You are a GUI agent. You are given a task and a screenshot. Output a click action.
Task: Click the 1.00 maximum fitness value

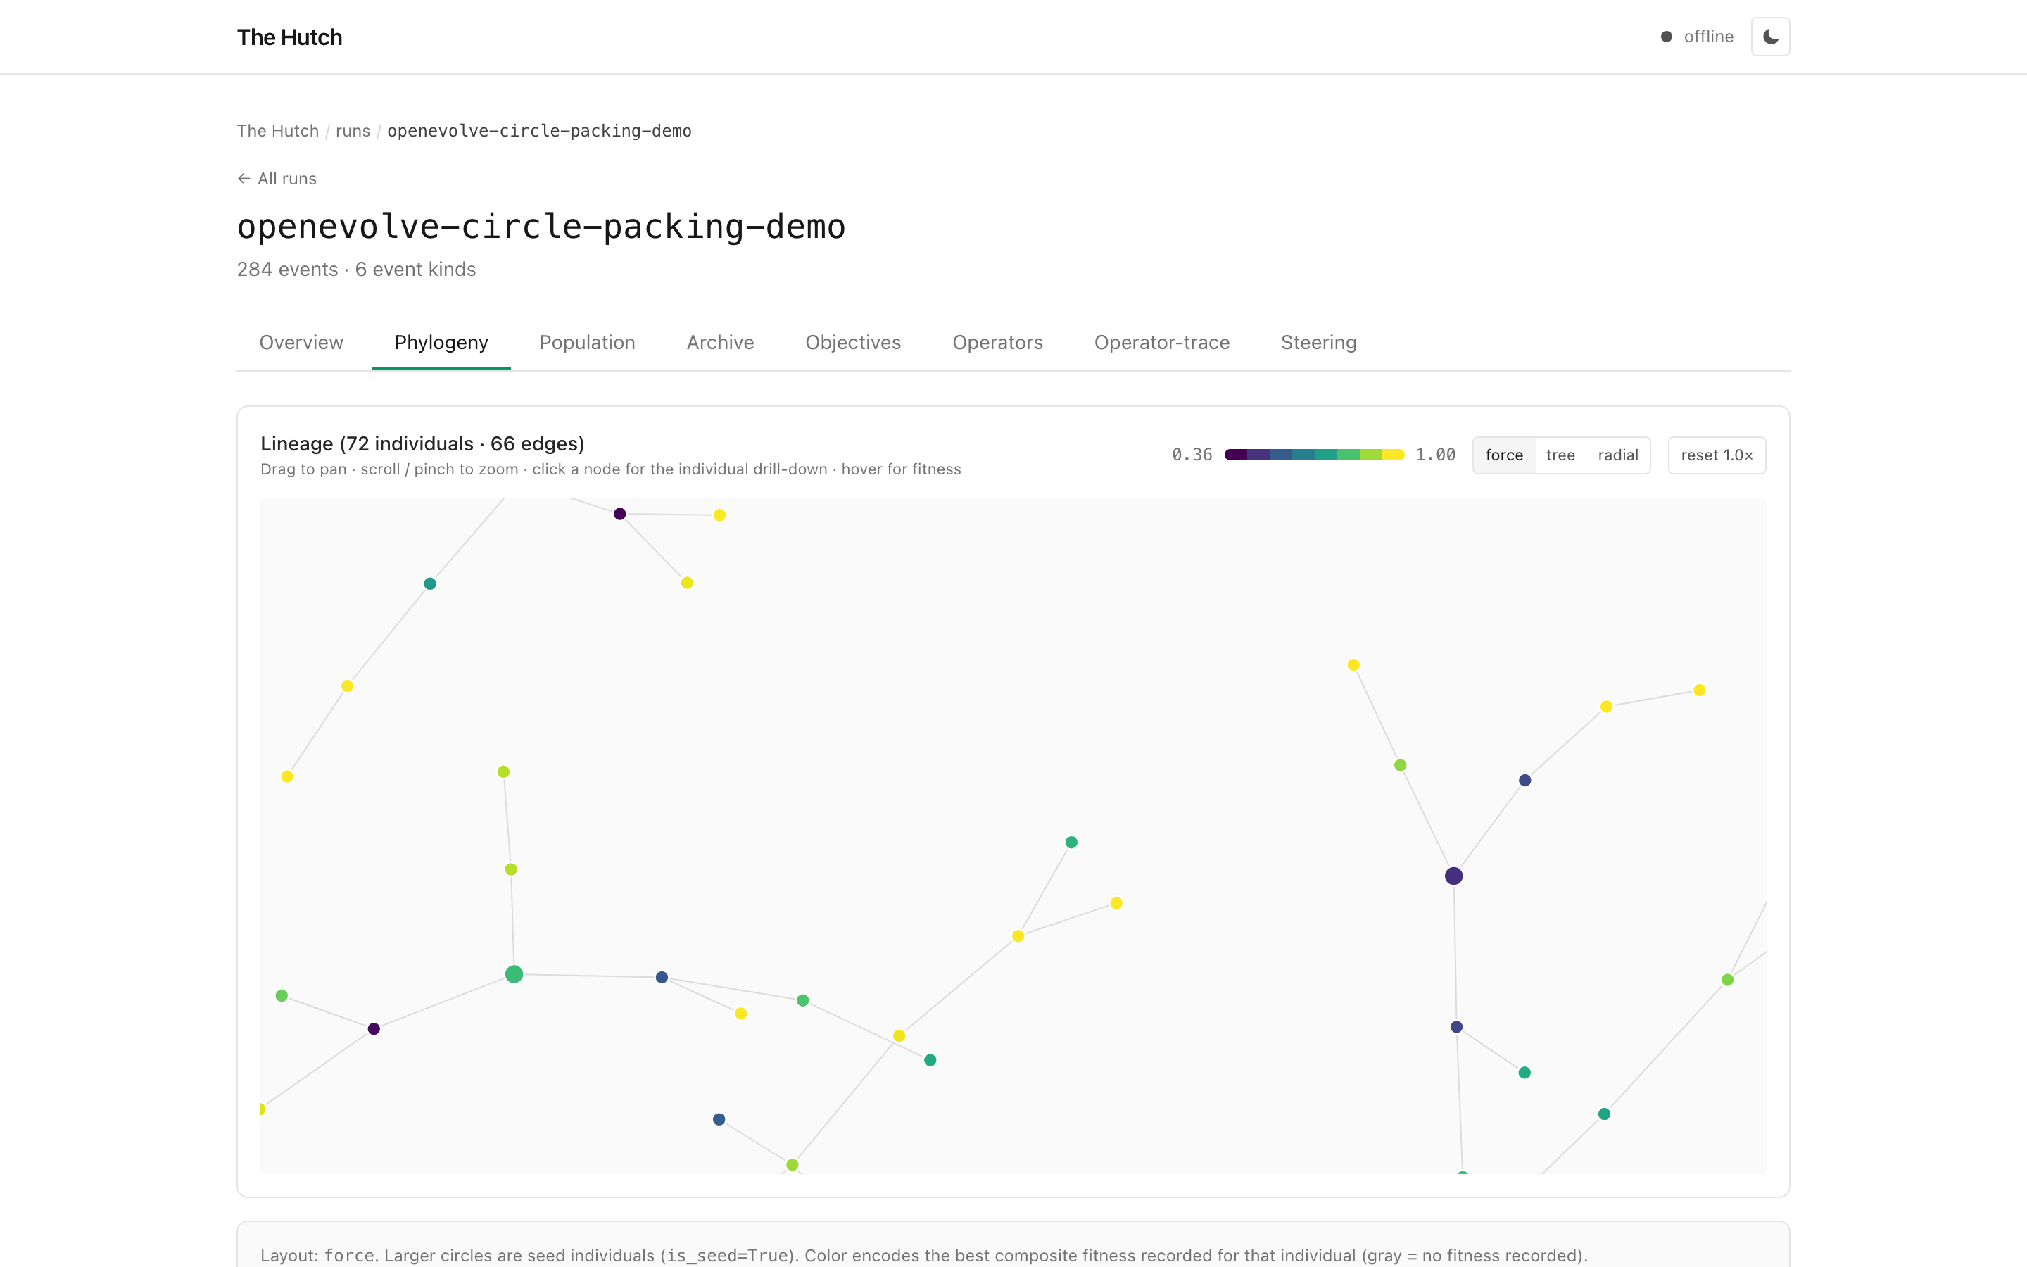tap(1436, 455)
